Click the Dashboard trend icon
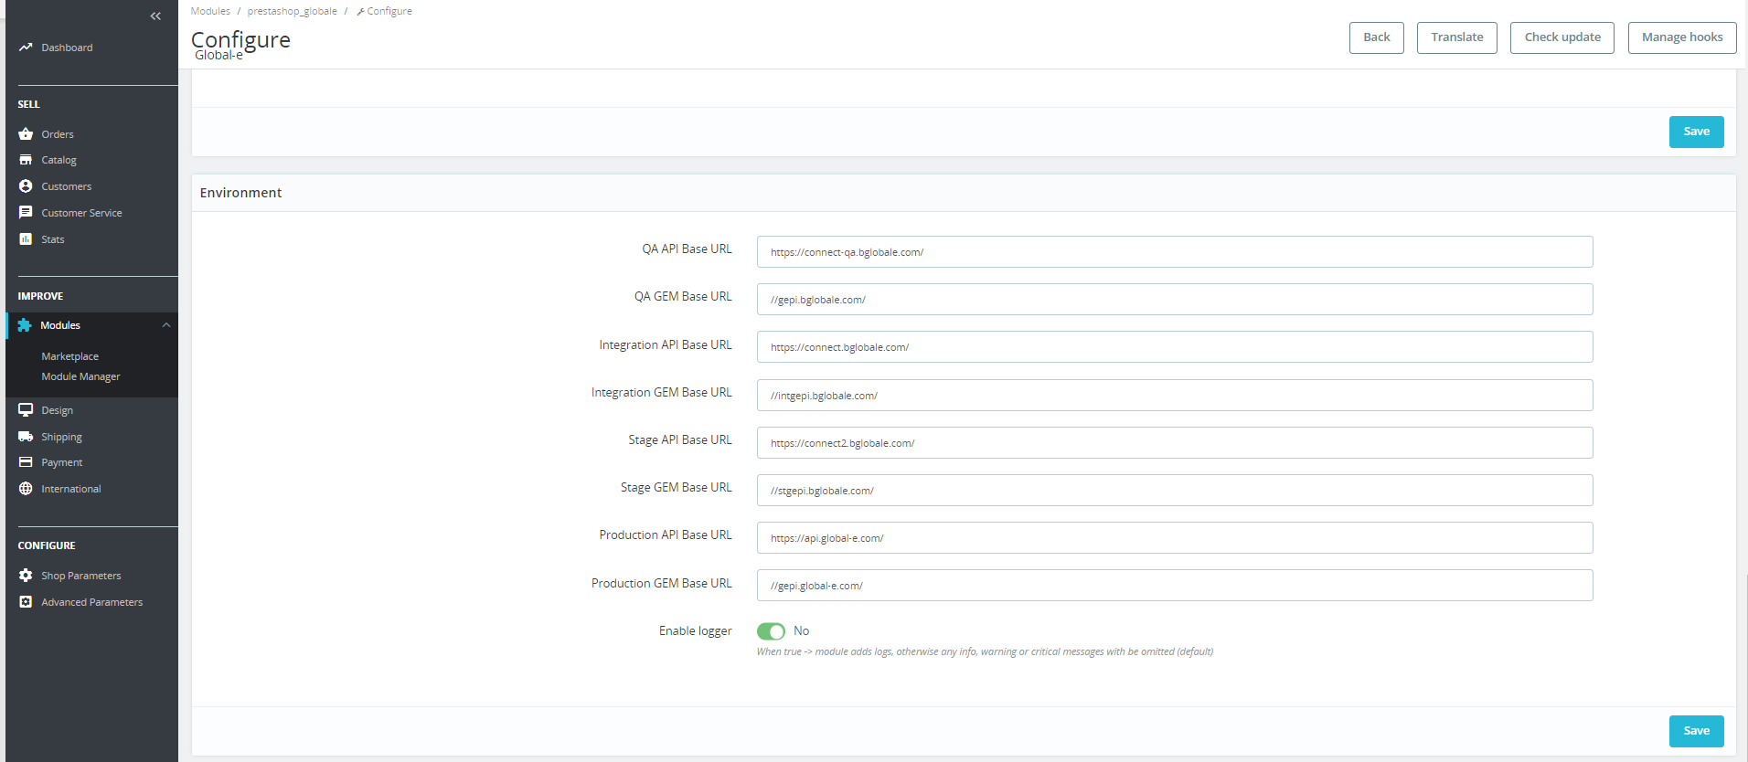Viewport: 1748px width, 762px height. tap(26, 48)
